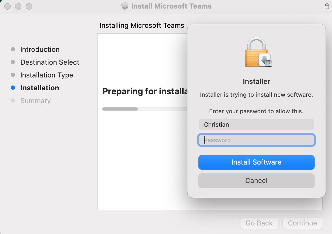Select the Destination Select step
Viewport: 332px width, 234px height.
click(x=50, y=62)
